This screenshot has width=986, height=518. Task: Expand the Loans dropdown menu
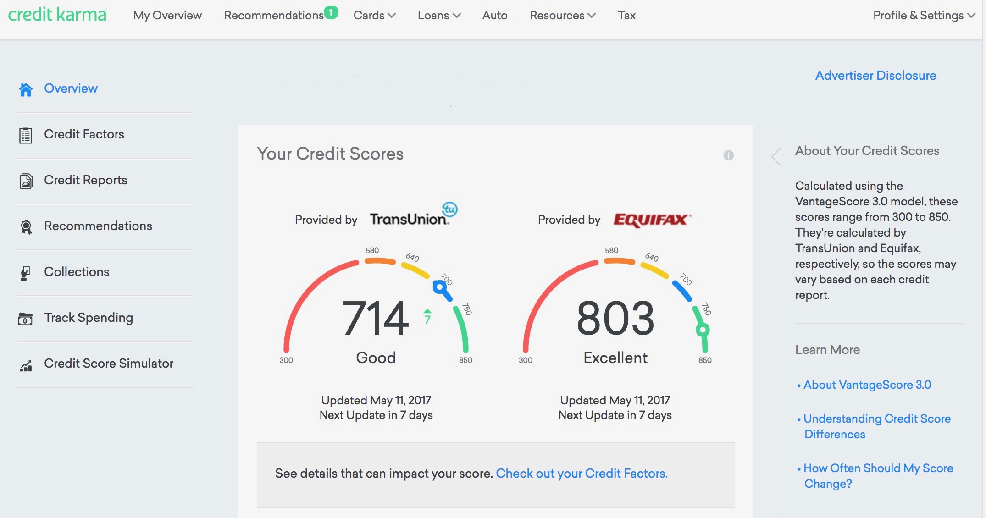point(439,16)
